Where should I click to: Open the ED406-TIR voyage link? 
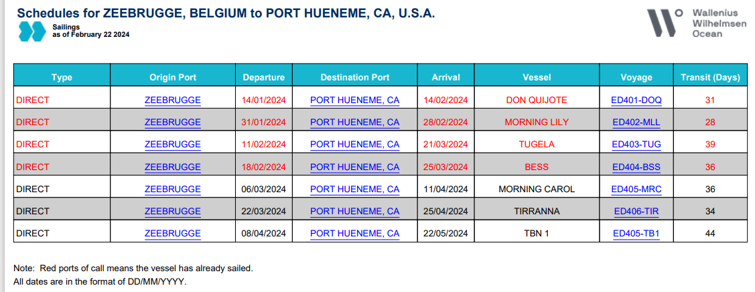tap(636, 211)
